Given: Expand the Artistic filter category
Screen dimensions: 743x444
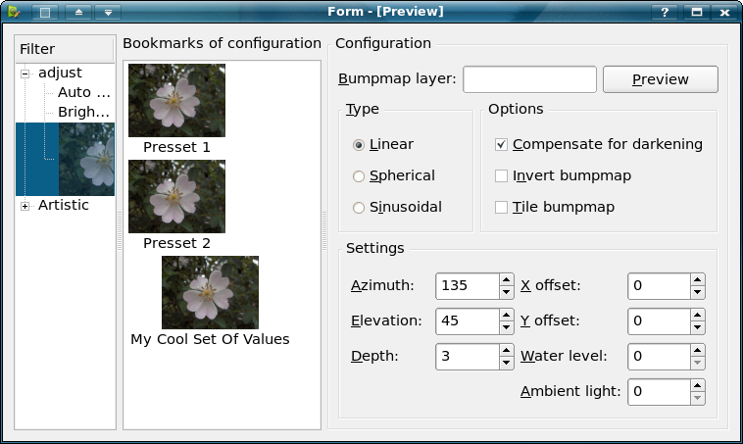Looking at the screenshot, I should (x=25, y=206).
